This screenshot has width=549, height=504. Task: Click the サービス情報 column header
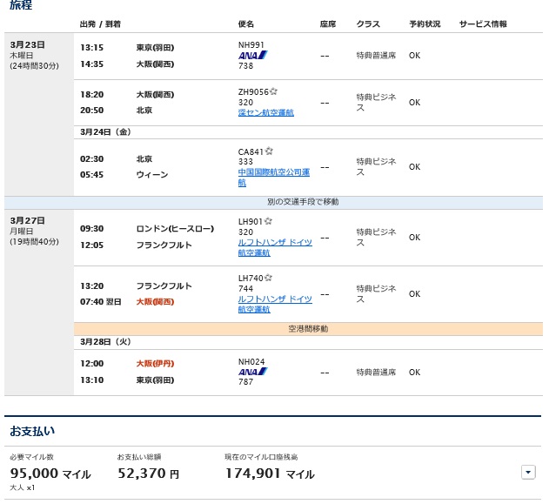pos(483,24)
